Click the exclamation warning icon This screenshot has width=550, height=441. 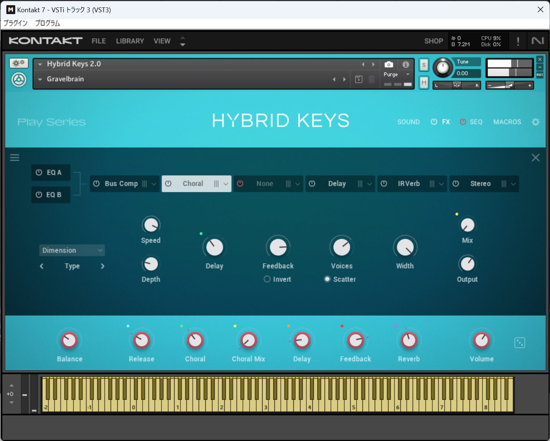coord(518,41)
